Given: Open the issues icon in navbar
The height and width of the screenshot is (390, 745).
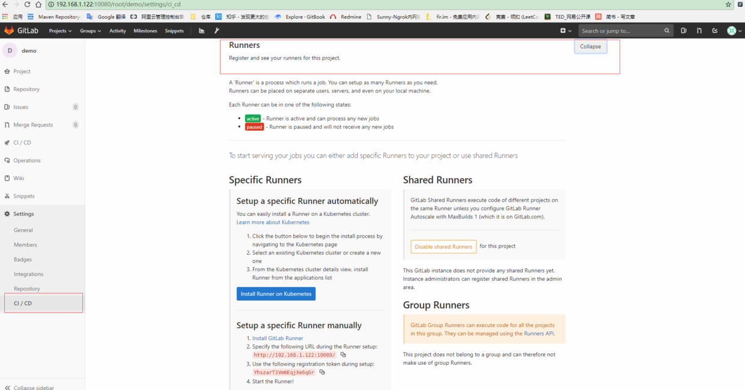Looking at the screenshot, I should click(684, 31).
